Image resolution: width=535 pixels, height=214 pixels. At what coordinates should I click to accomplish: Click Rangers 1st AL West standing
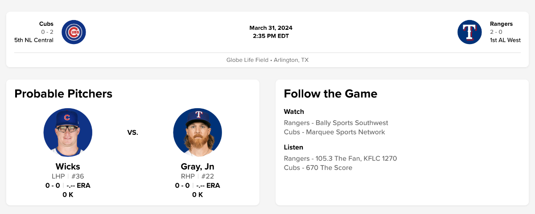click(505, 40)
